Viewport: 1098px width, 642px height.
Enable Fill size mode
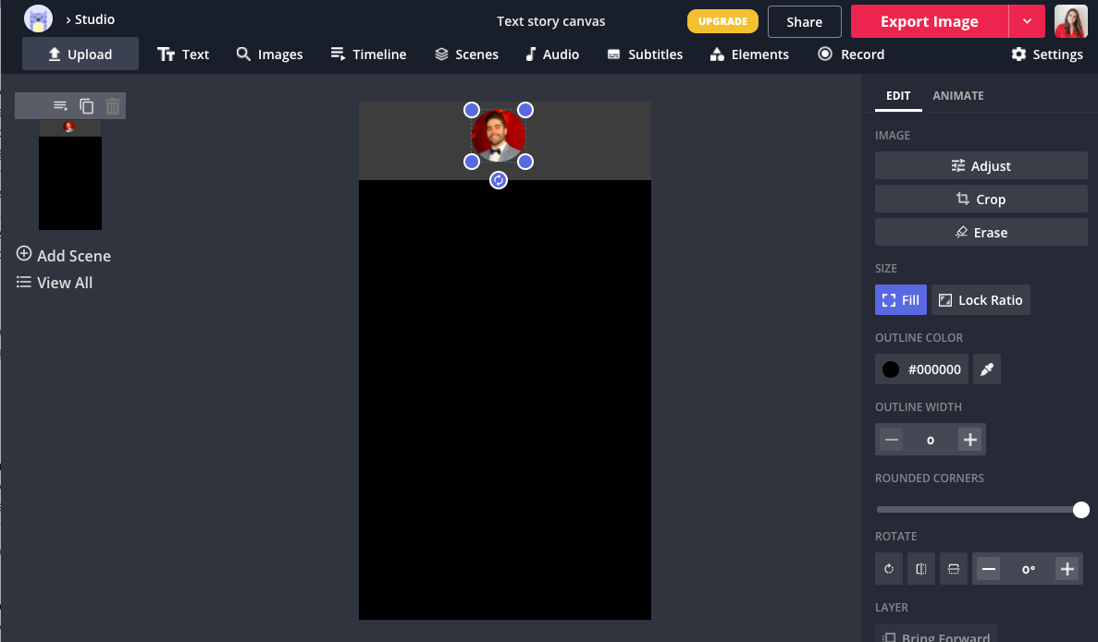tap(901, 300)
